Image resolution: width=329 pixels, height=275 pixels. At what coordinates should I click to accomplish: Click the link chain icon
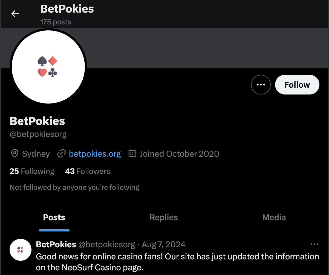(61, 154)
